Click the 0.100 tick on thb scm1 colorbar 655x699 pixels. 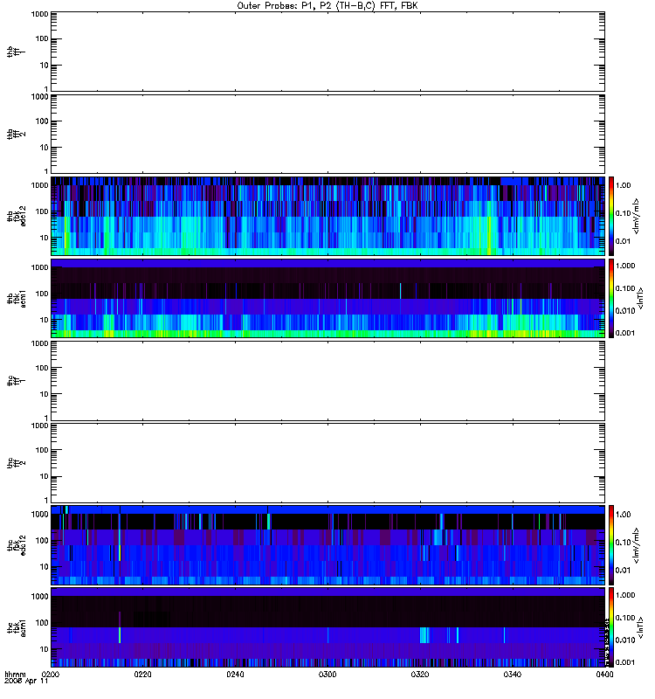625,288
